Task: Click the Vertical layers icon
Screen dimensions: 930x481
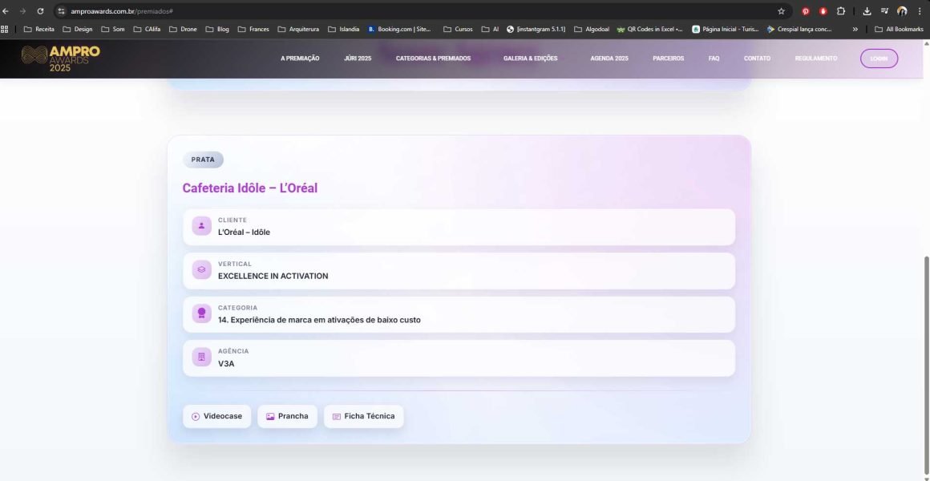Action: 201,270
